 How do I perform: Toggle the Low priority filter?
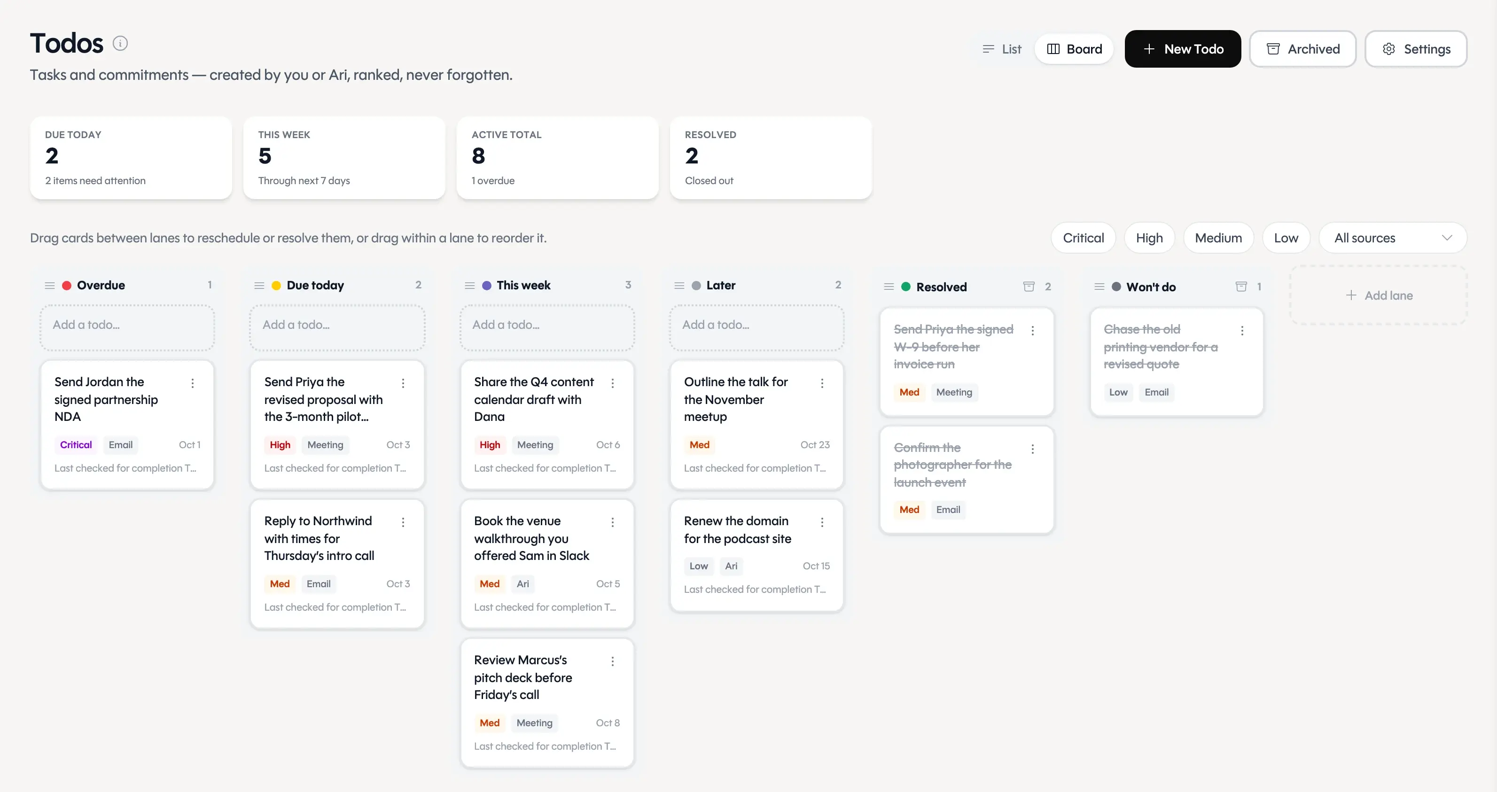point(1286,238)
